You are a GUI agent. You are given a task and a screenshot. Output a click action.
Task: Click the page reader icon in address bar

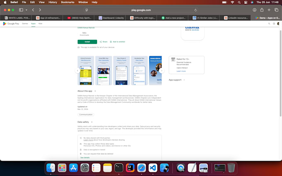[87, 10]
